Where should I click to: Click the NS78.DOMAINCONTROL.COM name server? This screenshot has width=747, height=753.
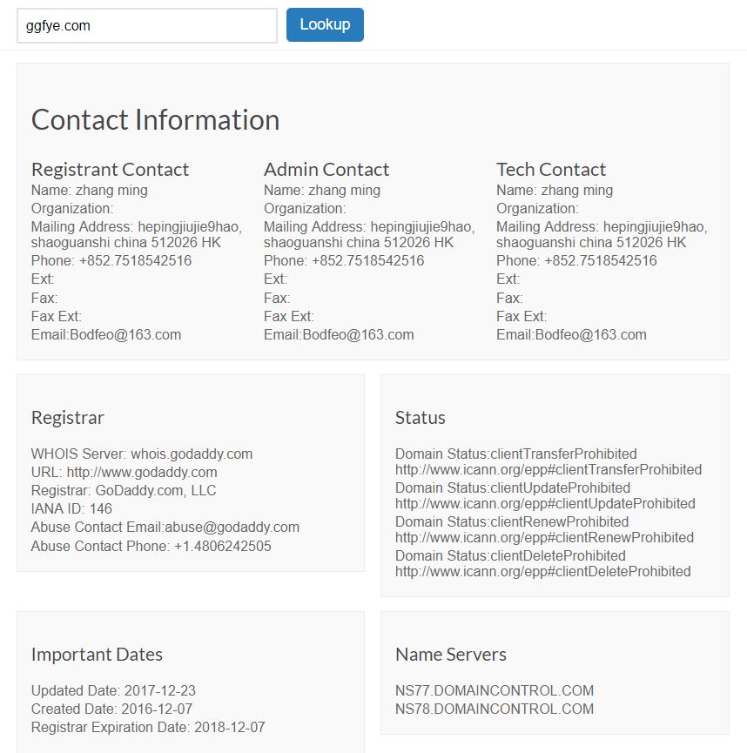tap(495, 709)
